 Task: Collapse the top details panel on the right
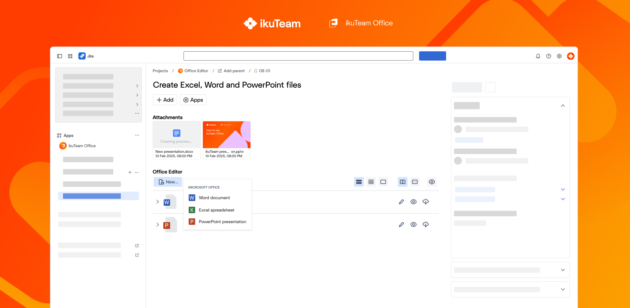563,105
